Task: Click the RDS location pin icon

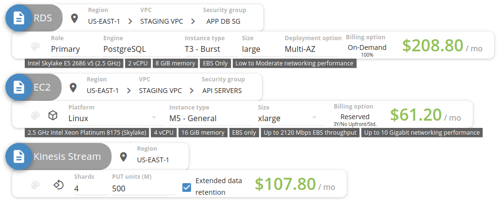Action: [74, 18]
